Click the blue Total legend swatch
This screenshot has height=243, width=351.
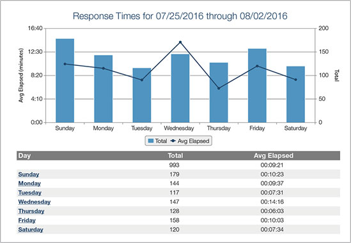click(x=151, y=141)
